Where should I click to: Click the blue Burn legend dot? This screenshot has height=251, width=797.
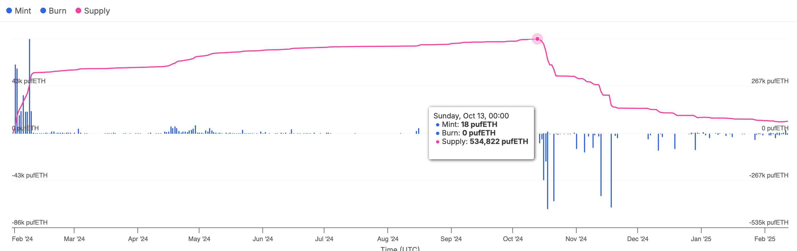[43, 11]
